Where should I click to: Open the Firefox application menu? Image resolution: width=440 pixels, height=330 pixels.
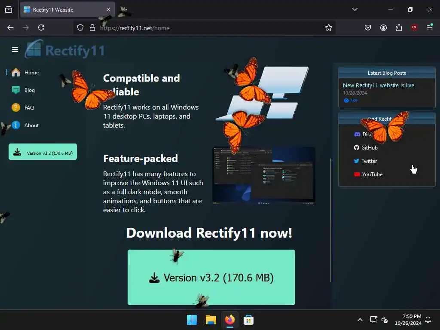[x=430, y=27]
